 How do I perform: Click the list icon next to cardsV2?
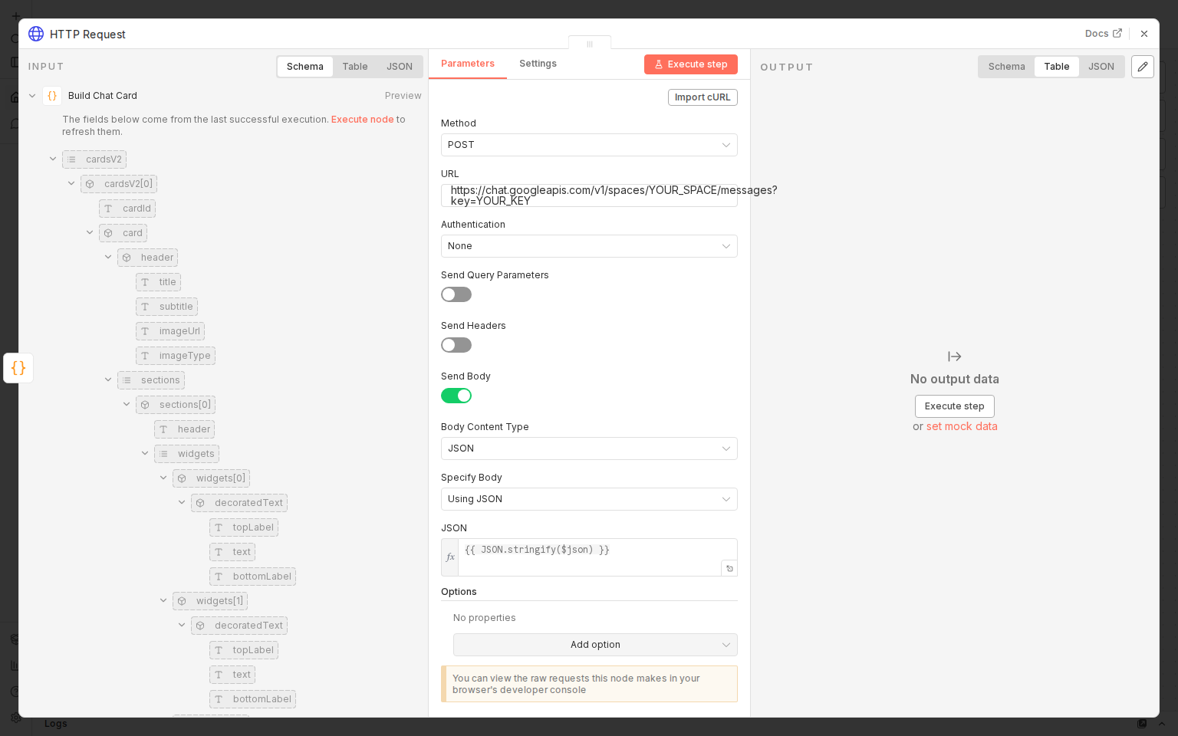coord(72,159)
